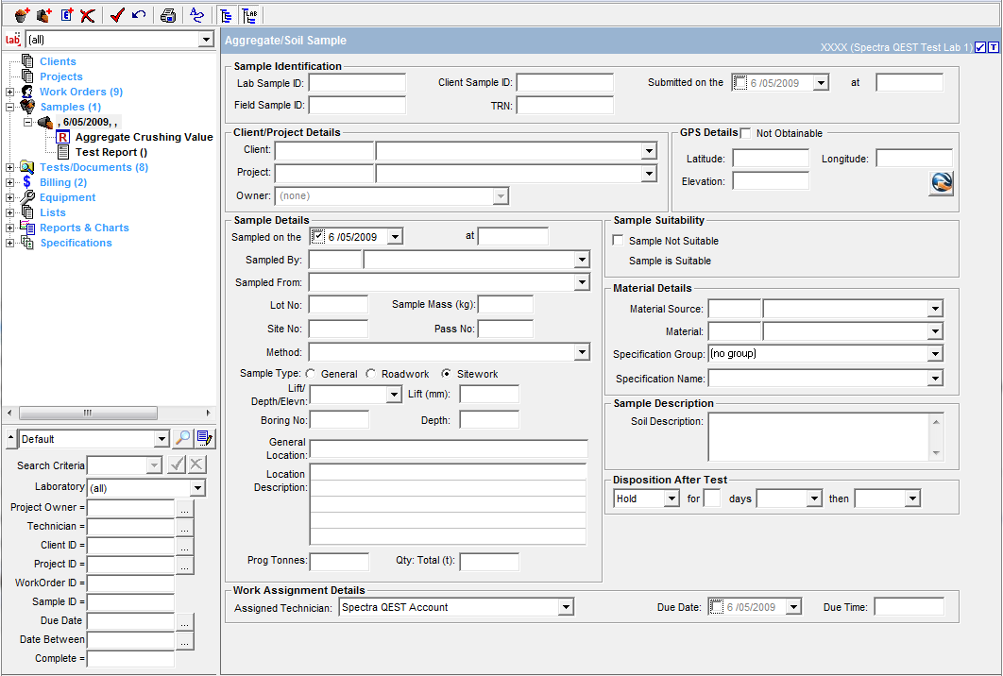This screenshot has width=1003, height=676.
Task: Click the magnifying glass search icon
Action: point(183,439)
